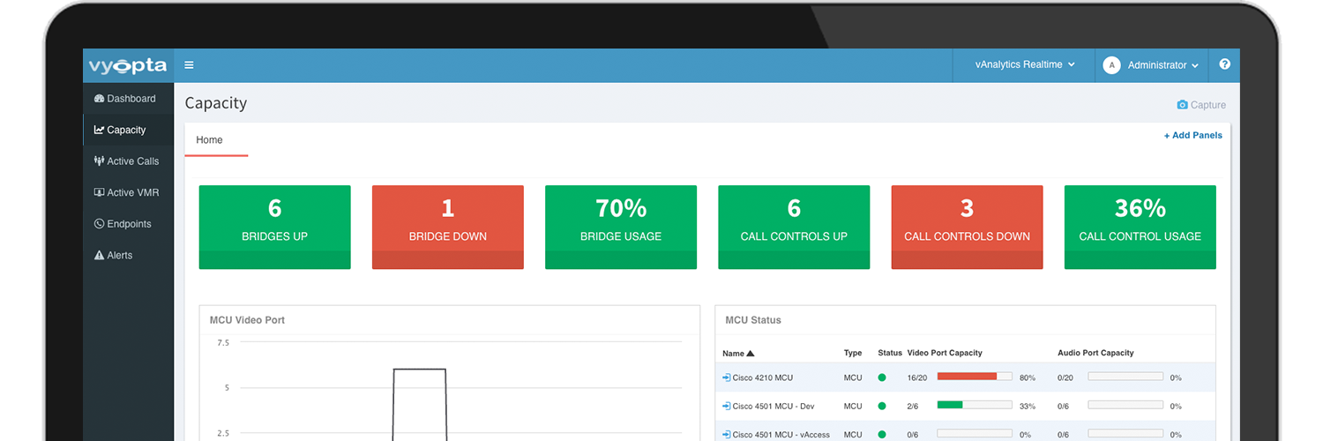Click the Cisco 4501 MCU - vAccess icon
This screenshot has width=1323, height=441.
click(726, 435)
